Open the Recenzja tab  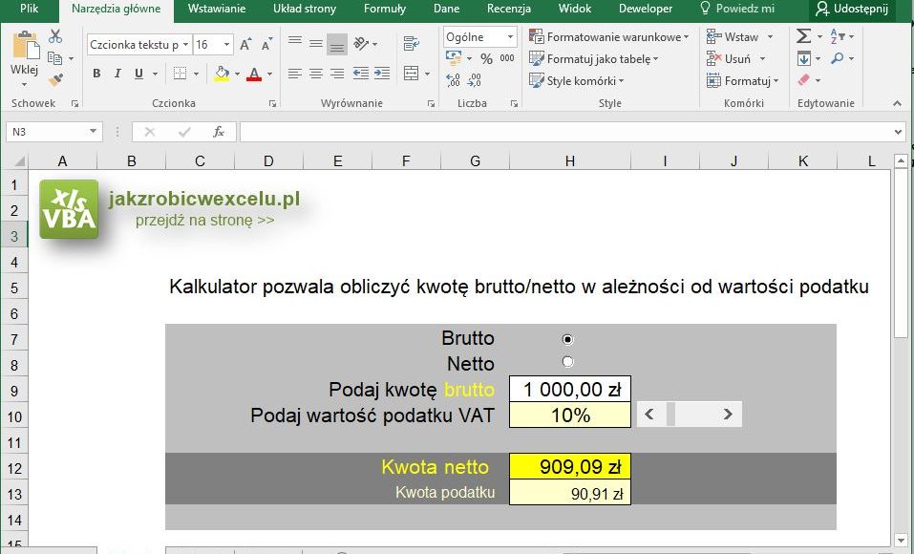click(x=509, y=9)
